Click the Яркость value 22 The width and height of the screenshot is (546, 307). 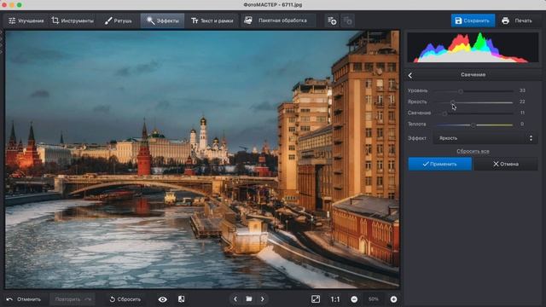pos(522,101)
